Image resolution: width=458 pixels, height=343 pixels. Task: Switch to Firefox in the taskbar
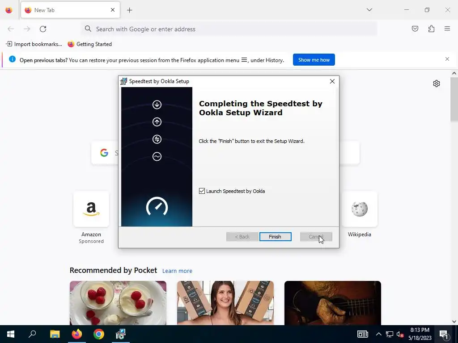pos(77,334)
